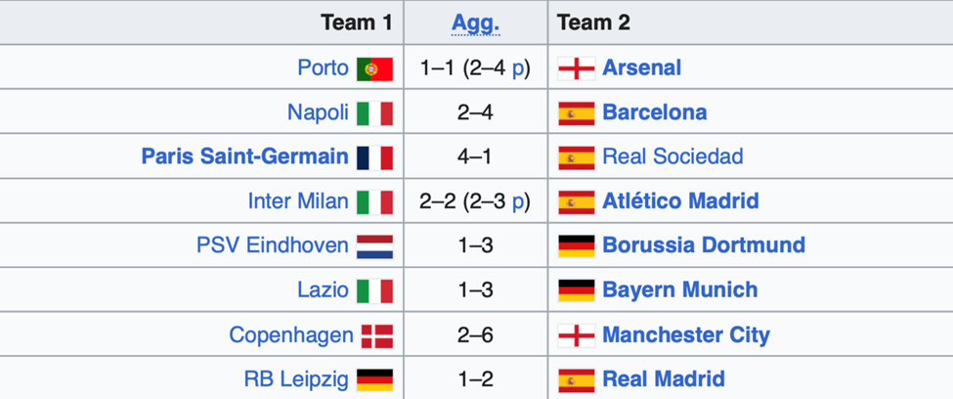Click the Netherlands flag beside PSV Eindhoven
This screenshot has height=399, width=953.
[x=375, y=246]
